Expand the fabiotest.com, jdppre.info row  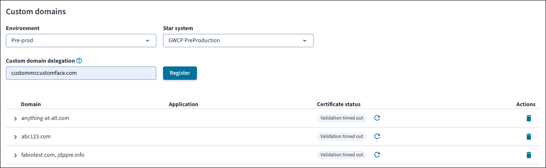(15, 155)
